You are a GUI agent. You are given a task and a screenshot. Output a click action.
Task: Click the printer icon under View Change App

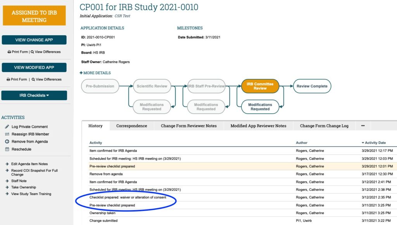coord(9,52)
